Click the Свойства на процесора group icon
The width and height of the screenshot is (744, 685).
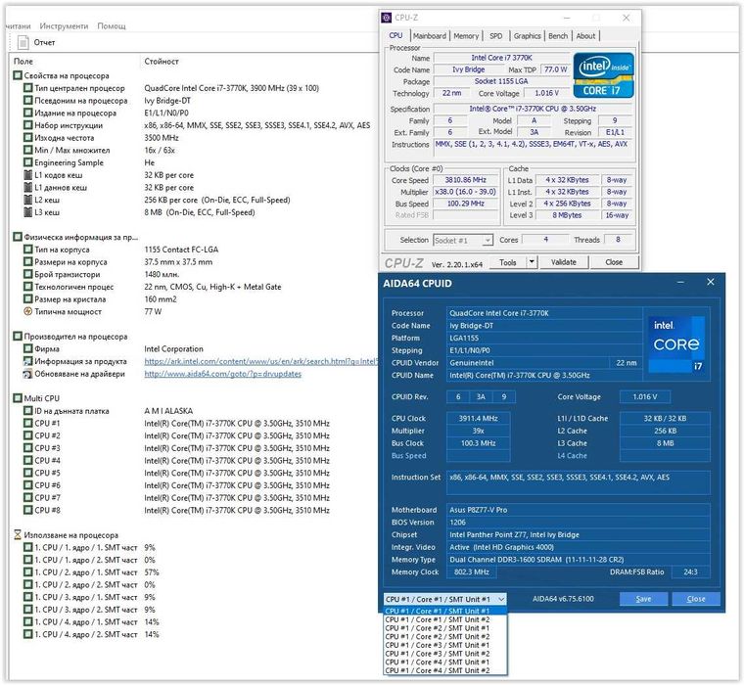click(x=18, y=75)
